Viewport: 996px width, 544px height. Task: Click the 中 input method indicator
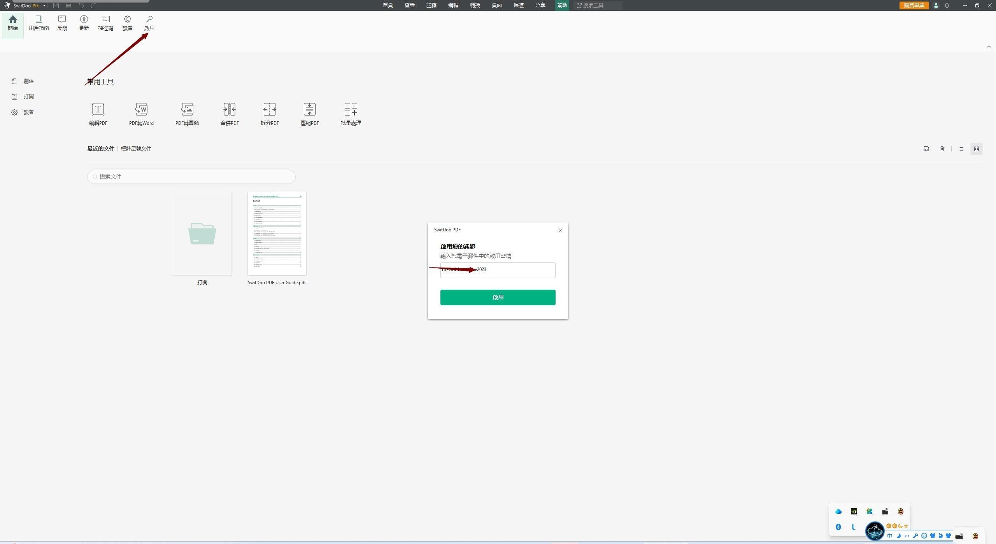pyautogui.click(x=890, y=536)
